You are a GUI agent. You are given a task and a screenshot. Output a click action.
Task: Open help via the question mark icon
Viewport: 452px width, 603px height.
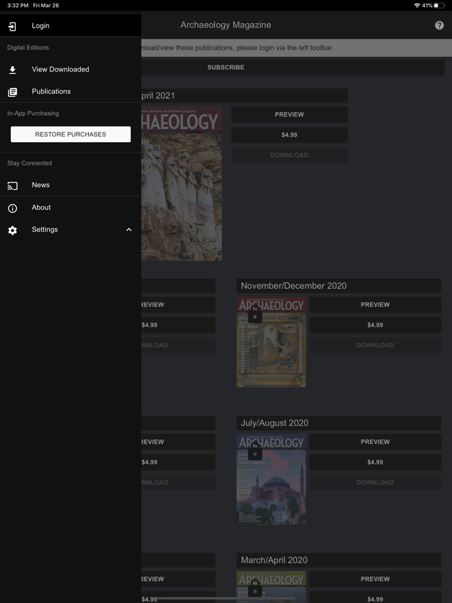[439, 25]
